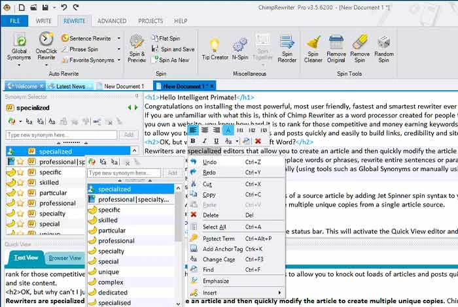Toggle Italic in mini toolbar

204,141
